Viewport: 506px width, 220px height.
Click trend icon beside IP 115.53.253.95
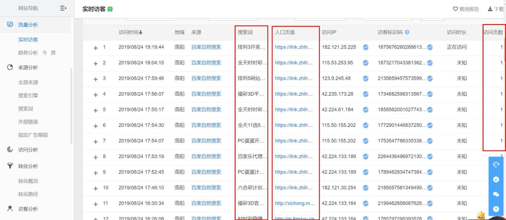click(x=366, y=63)
